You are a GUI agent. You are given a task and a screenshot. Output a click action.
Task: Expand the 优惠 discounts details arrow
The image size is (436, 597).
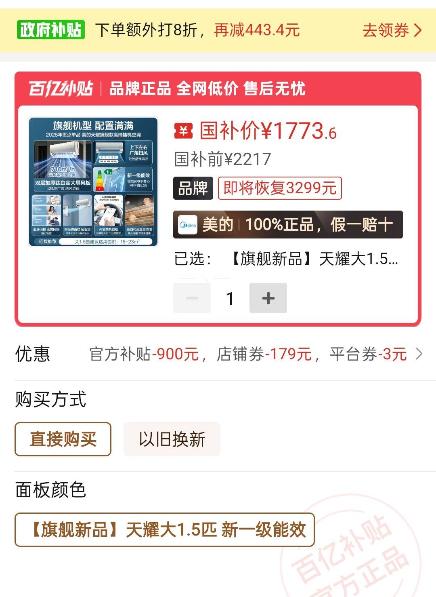click(419, 354)
